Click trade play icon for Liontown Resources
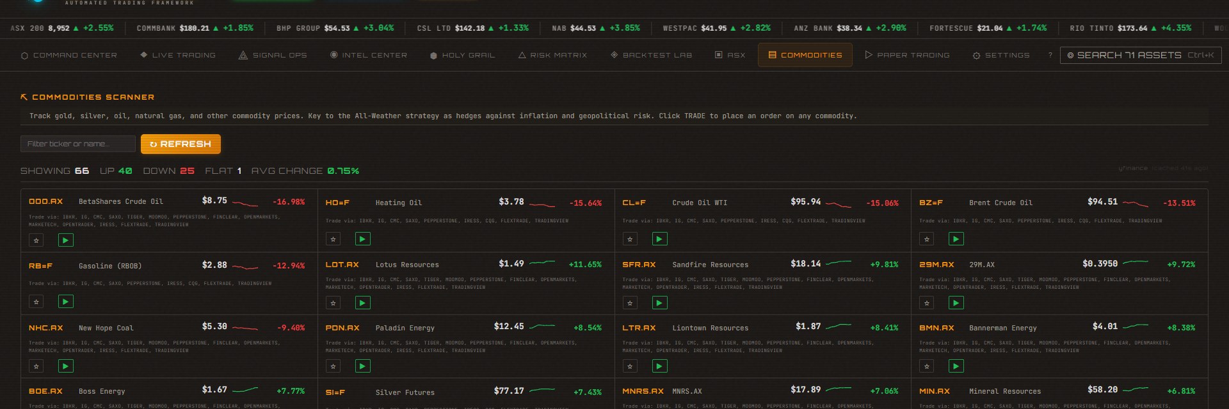Screen dimensions: 1229x409 click(660, 366)
